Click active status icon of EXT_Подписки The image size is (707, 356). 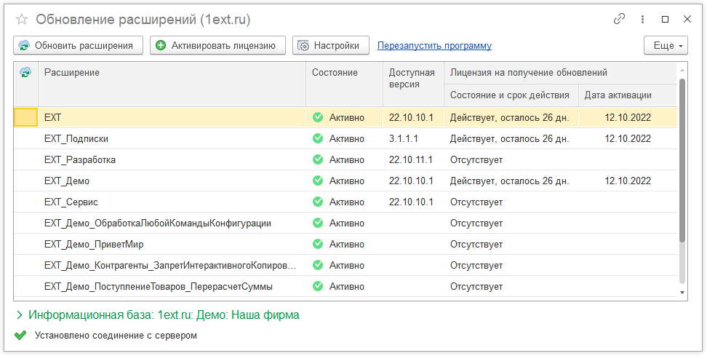(x=318, y=138)
